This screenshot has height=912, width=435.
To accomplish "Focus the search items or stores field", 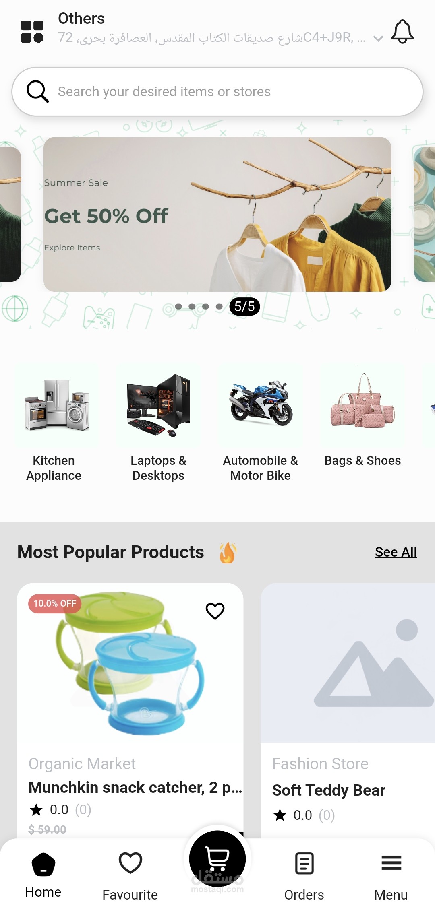I will click(x=217, y=92).
